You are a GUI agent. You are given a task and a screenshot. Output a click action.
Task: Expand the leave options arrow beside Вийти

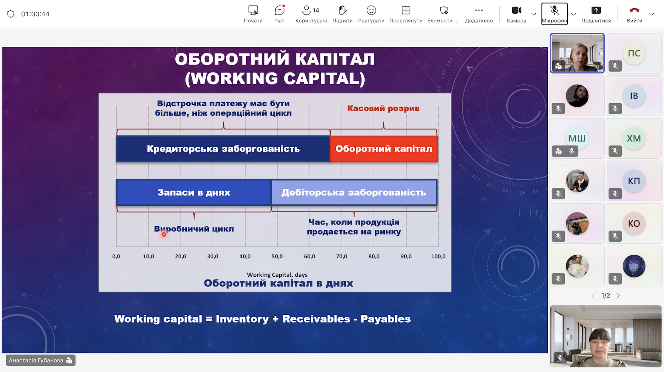coord(652,14)
